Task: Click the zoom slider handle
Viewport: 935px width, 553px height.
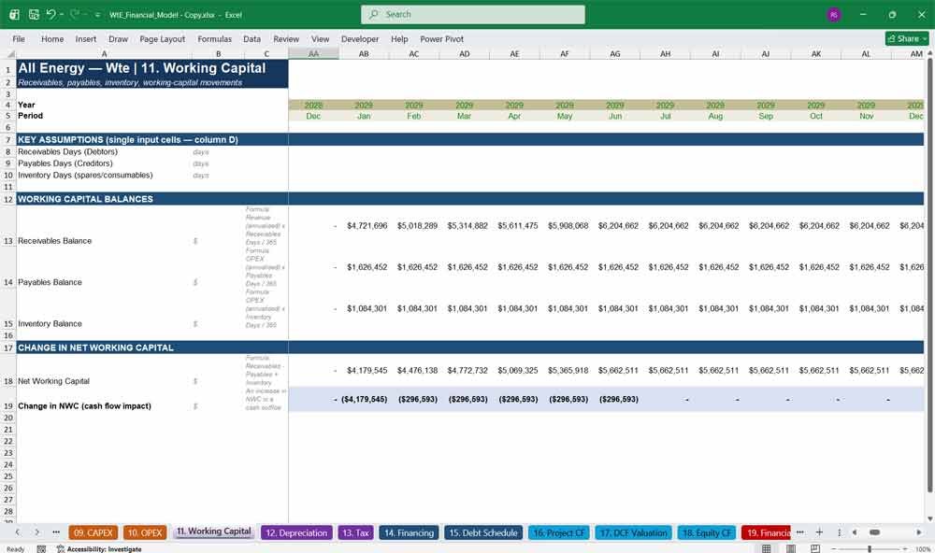Action: 870,548
